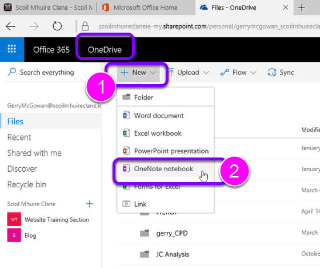Click the plus icon beside Scoil Mhuire Clane

coord(89,203)
